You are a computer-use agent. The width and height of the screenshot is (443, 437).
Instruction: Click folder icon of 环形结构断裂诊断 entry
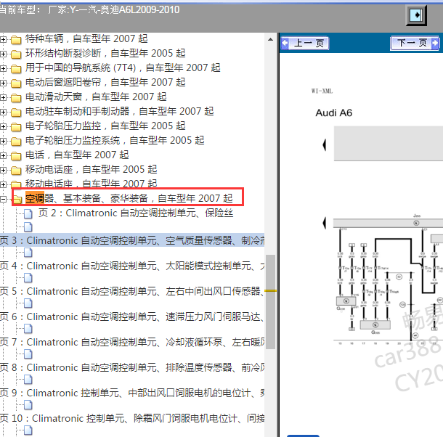point(16,54)
